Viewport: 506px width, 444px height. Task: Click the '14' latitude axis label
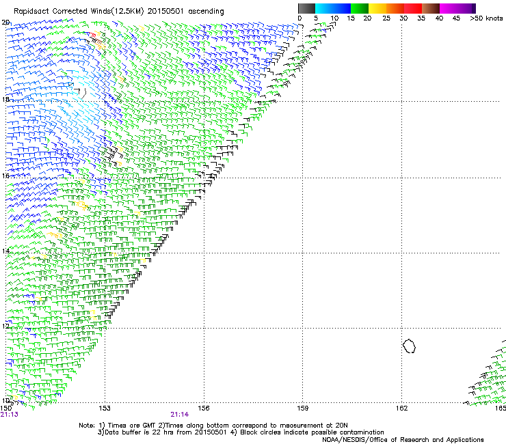click(5, 251)
